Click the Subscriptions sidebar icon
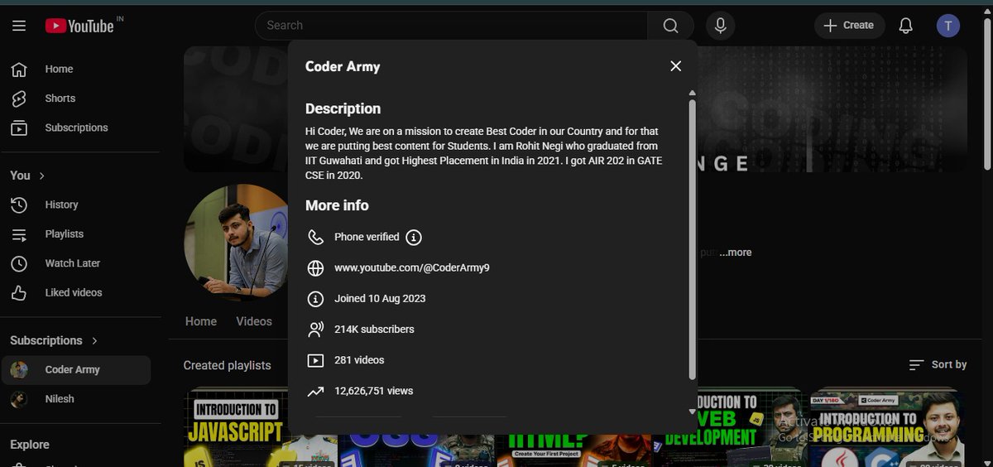Image resolution: width=993 pixels, height=467 pixels. 19,128
